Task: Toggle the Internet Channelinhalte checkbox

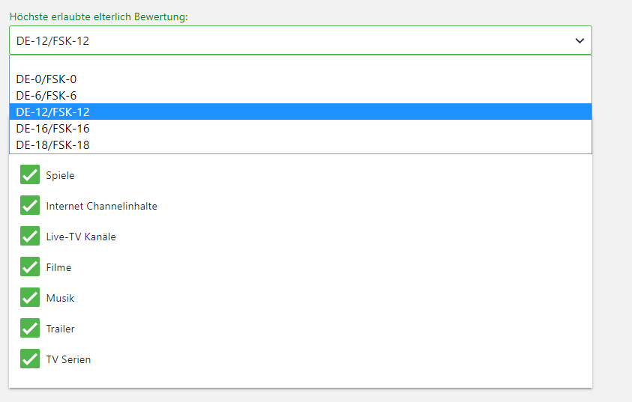Action: [30, 205]
